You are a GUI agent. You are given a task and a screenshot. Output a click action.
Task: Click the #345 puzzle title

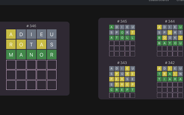122,22
